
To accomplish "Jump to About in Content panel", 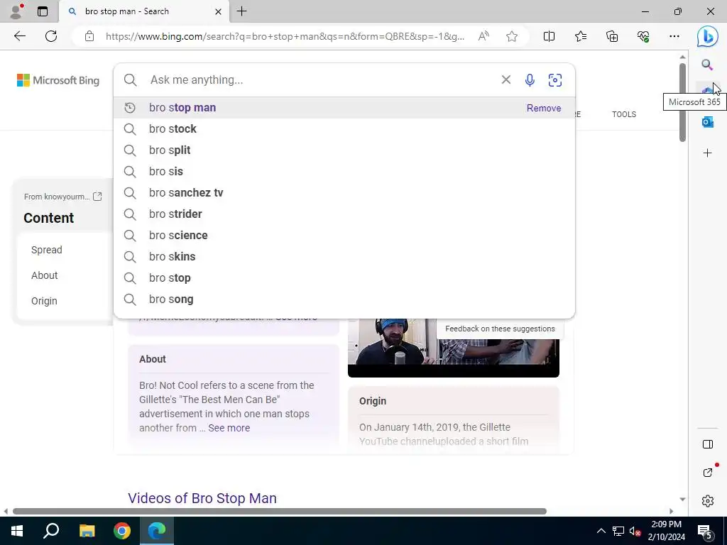I will point(45,275).
